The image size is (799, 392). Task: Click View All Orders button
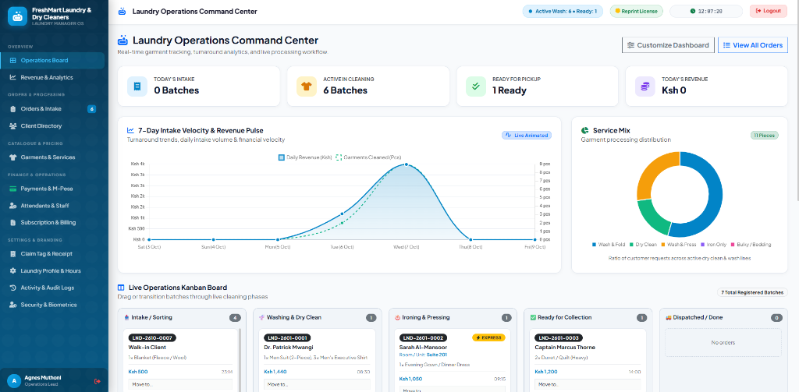coord(753,45)
